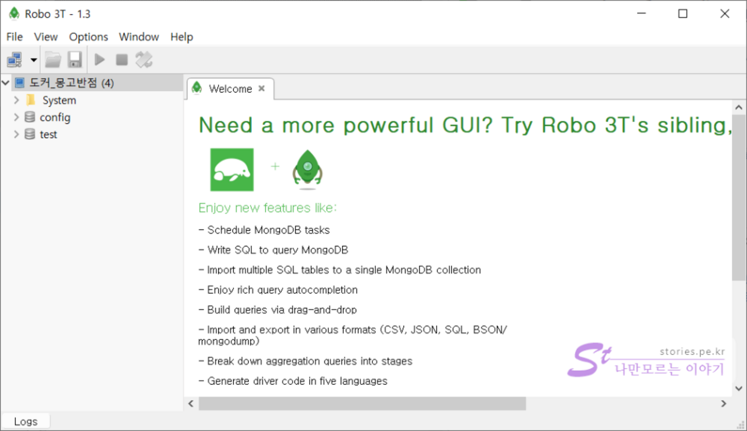The image size is (747, 431).
Task: Click the Connect to server toolbar icon
Action: (14, 60)
